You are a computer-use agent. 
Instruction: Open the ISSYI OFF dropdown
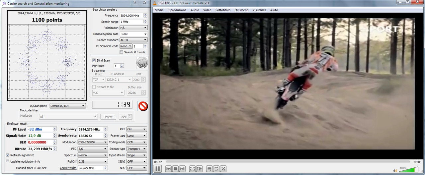point(136,161)
